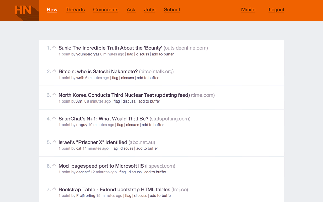View user AhtiK profile
Viewport: 323px width, 202px height.
click(81, 101)
